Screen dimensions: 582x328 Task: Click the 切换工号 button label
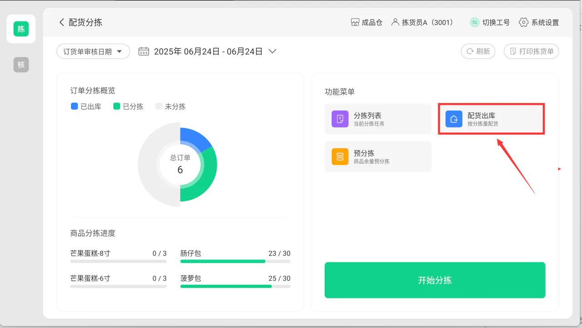496,22
